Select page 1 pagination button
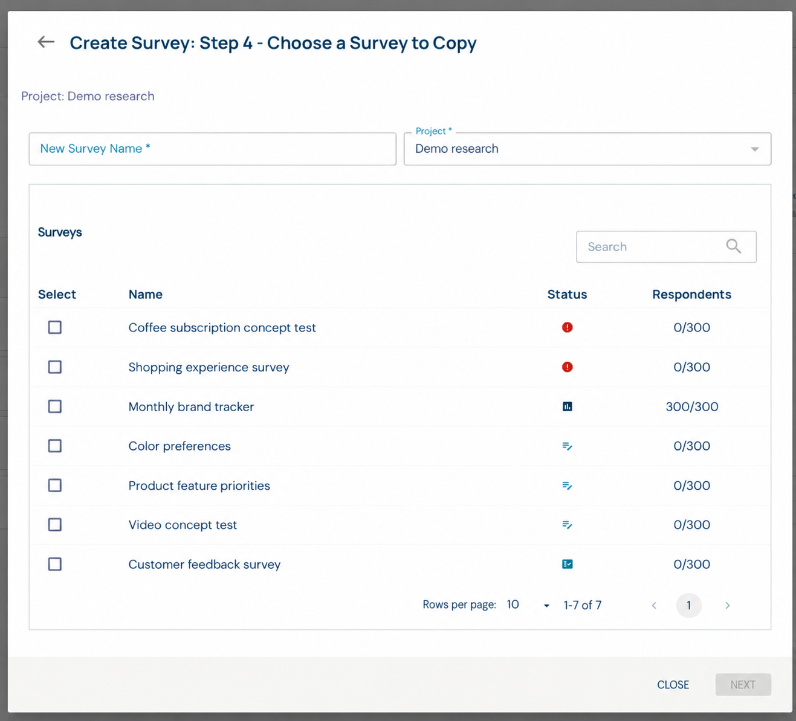Image resolution: width=796 pixels, height=721 pixels. pyautogui.click(x=688, y=605)
